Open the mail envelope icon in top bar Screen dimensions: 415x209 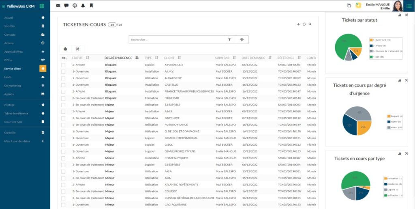tap(58, 6)
